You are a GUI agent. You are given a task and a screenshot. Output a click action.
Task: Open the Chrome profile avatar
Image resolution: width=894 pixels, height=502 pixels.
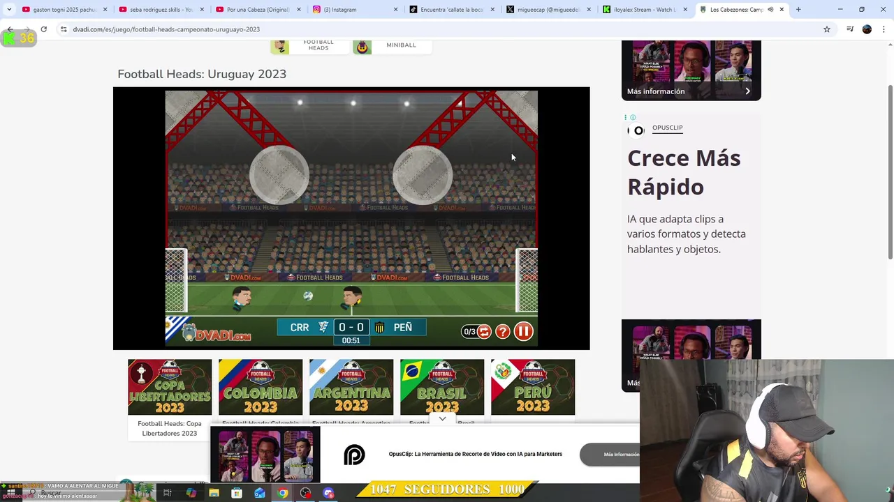tap(867, 29)
